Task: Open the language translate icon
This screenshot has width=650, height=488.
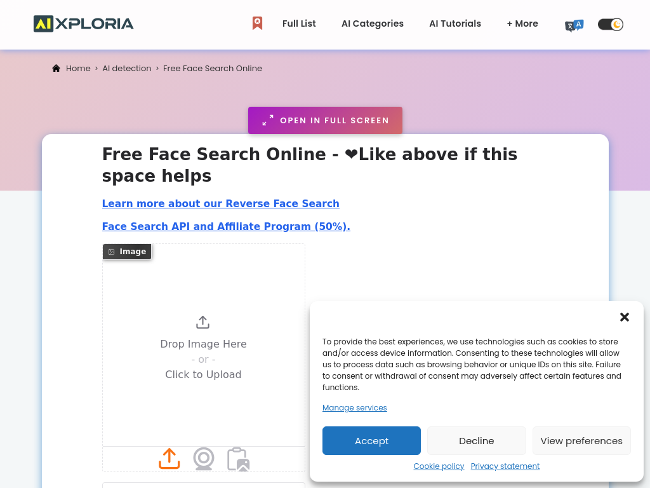Action: tap(574, 25)
